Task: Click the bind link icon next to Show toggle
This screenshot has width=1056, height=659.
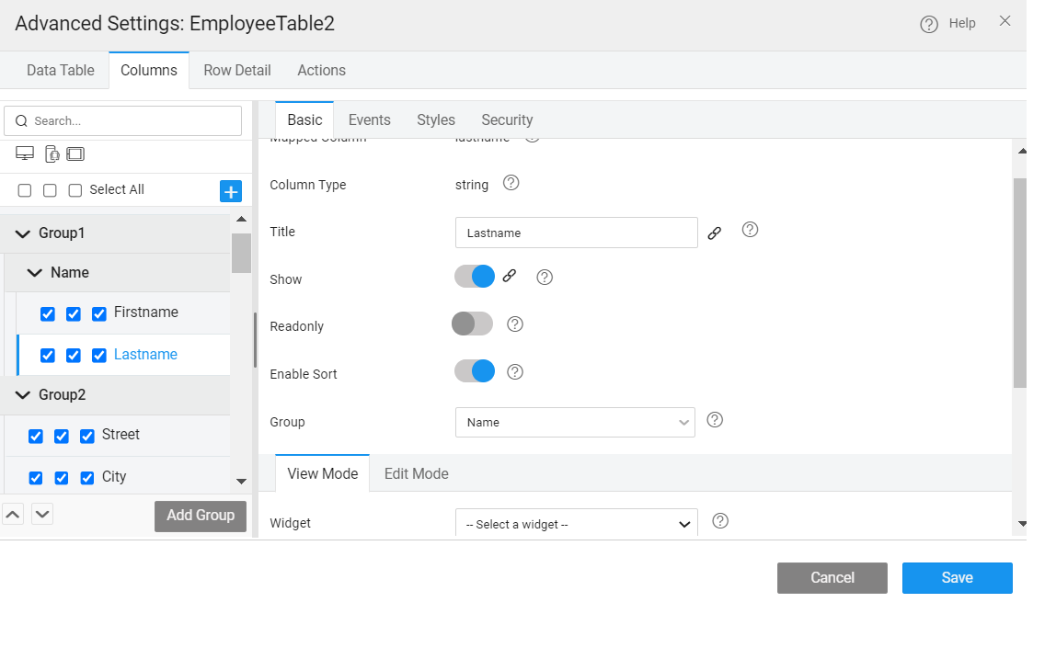Action: [x=510, y=276]
